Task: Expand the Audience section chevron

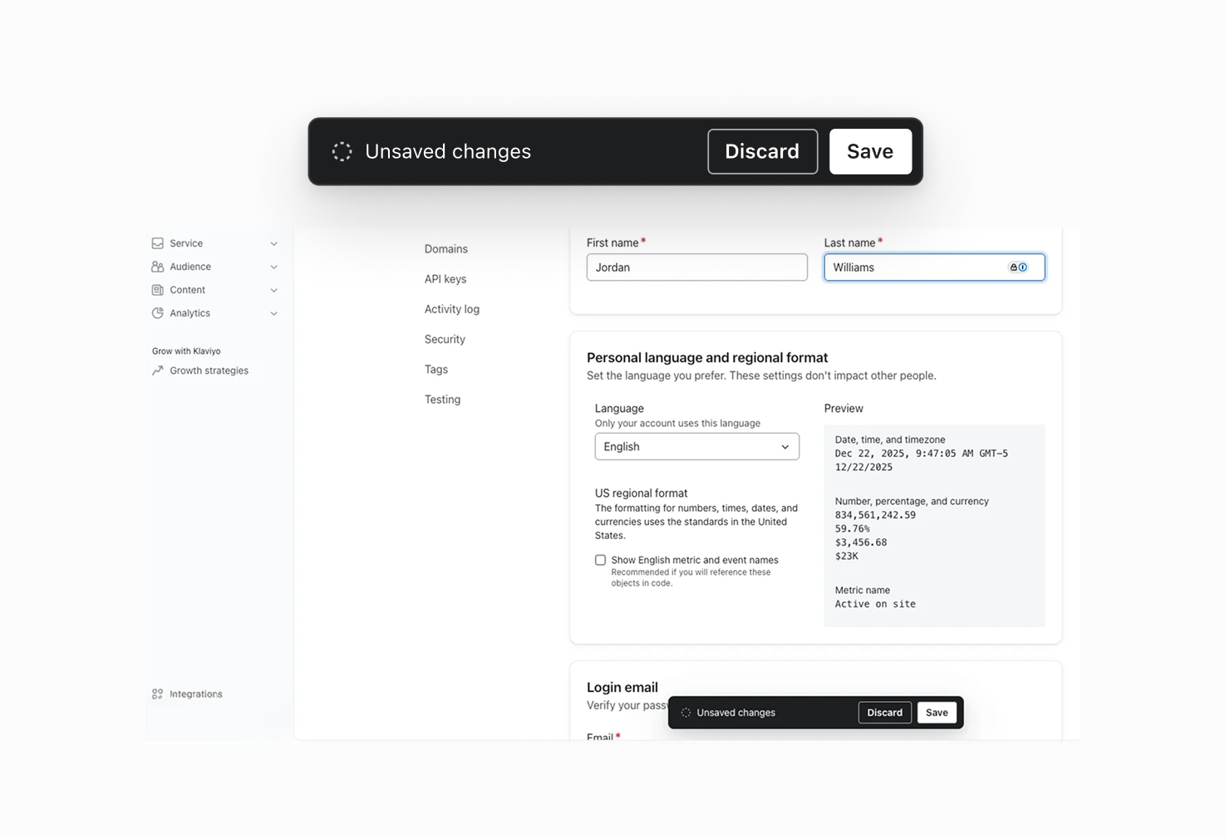Action: [x=274, y=267]
